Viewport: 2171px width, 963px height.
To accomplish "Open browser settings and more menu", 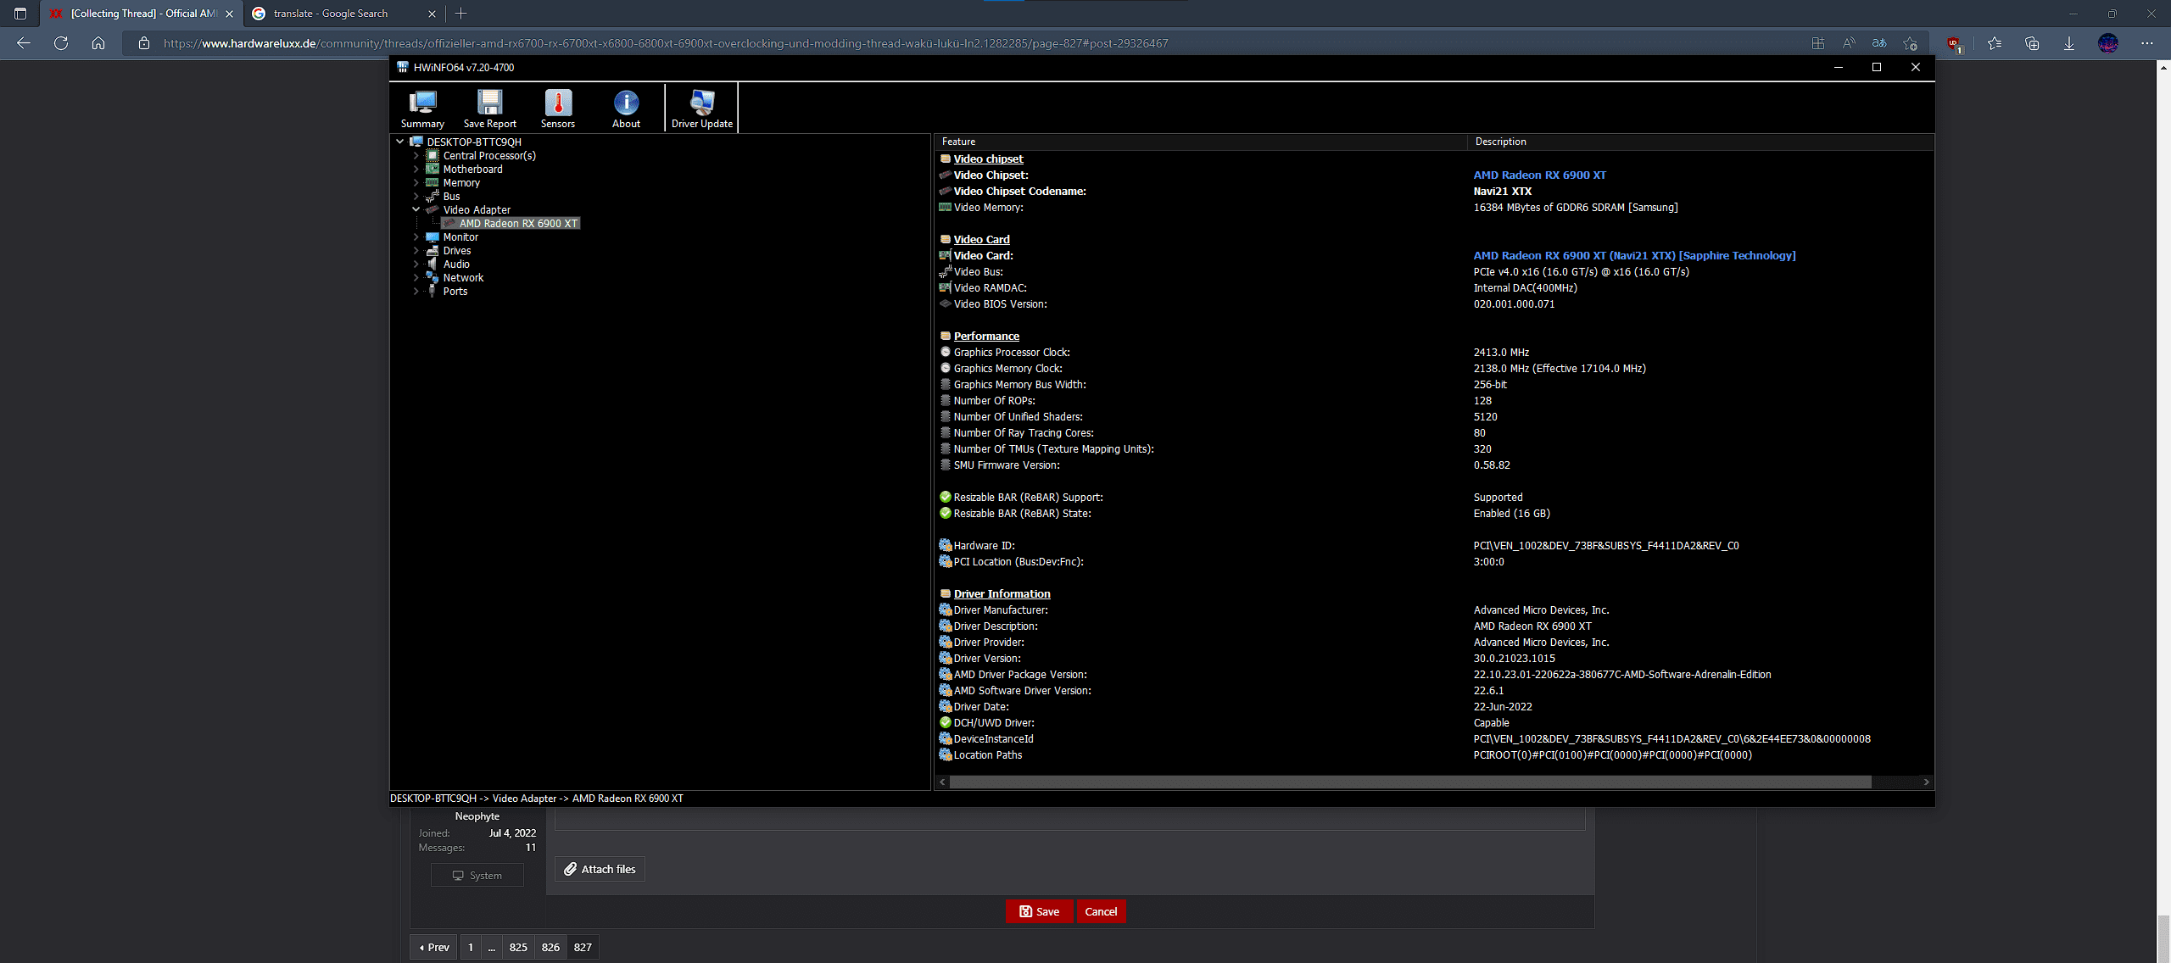I will [x=2147, y=43].
